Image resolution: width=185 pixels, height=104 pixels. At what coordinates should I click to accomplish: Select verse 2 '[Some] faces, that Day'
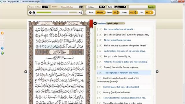click(124, 87)
